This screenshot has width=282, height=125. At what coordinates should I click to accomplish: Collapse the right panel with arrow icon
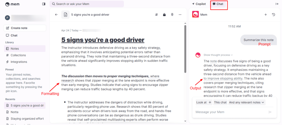(277, 4)
